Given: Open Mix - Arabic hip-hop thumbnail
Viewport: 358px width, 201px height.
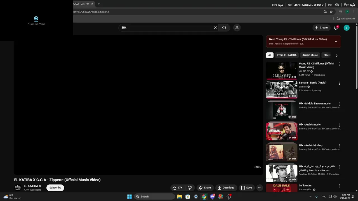Looking at the screenshot, I should [282, 152].
